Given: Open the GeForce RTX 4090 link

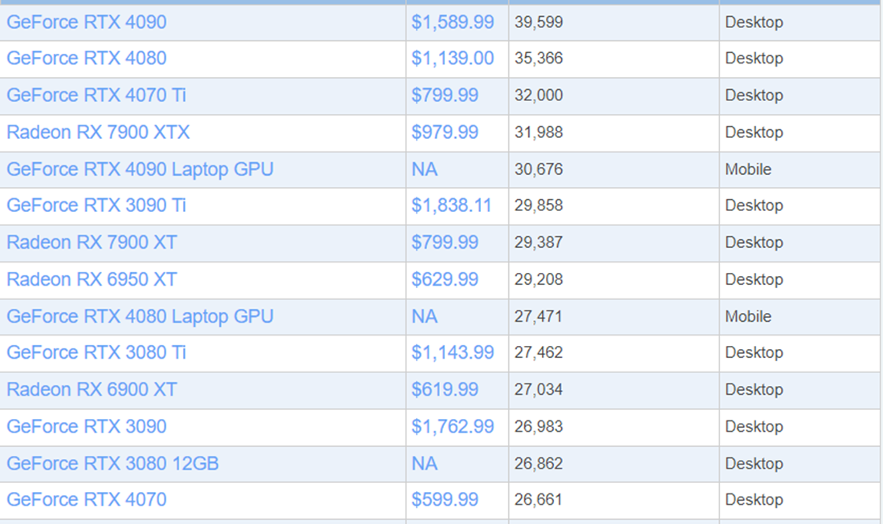Looking at the screenshot, I should (86, 22).
